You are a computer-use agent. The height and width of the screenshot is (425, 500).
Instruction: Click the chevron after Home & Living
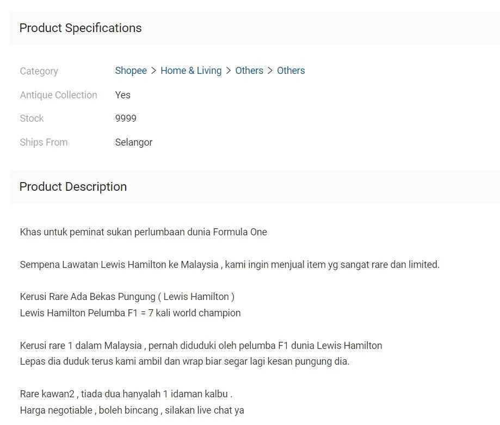click(229, 71)
